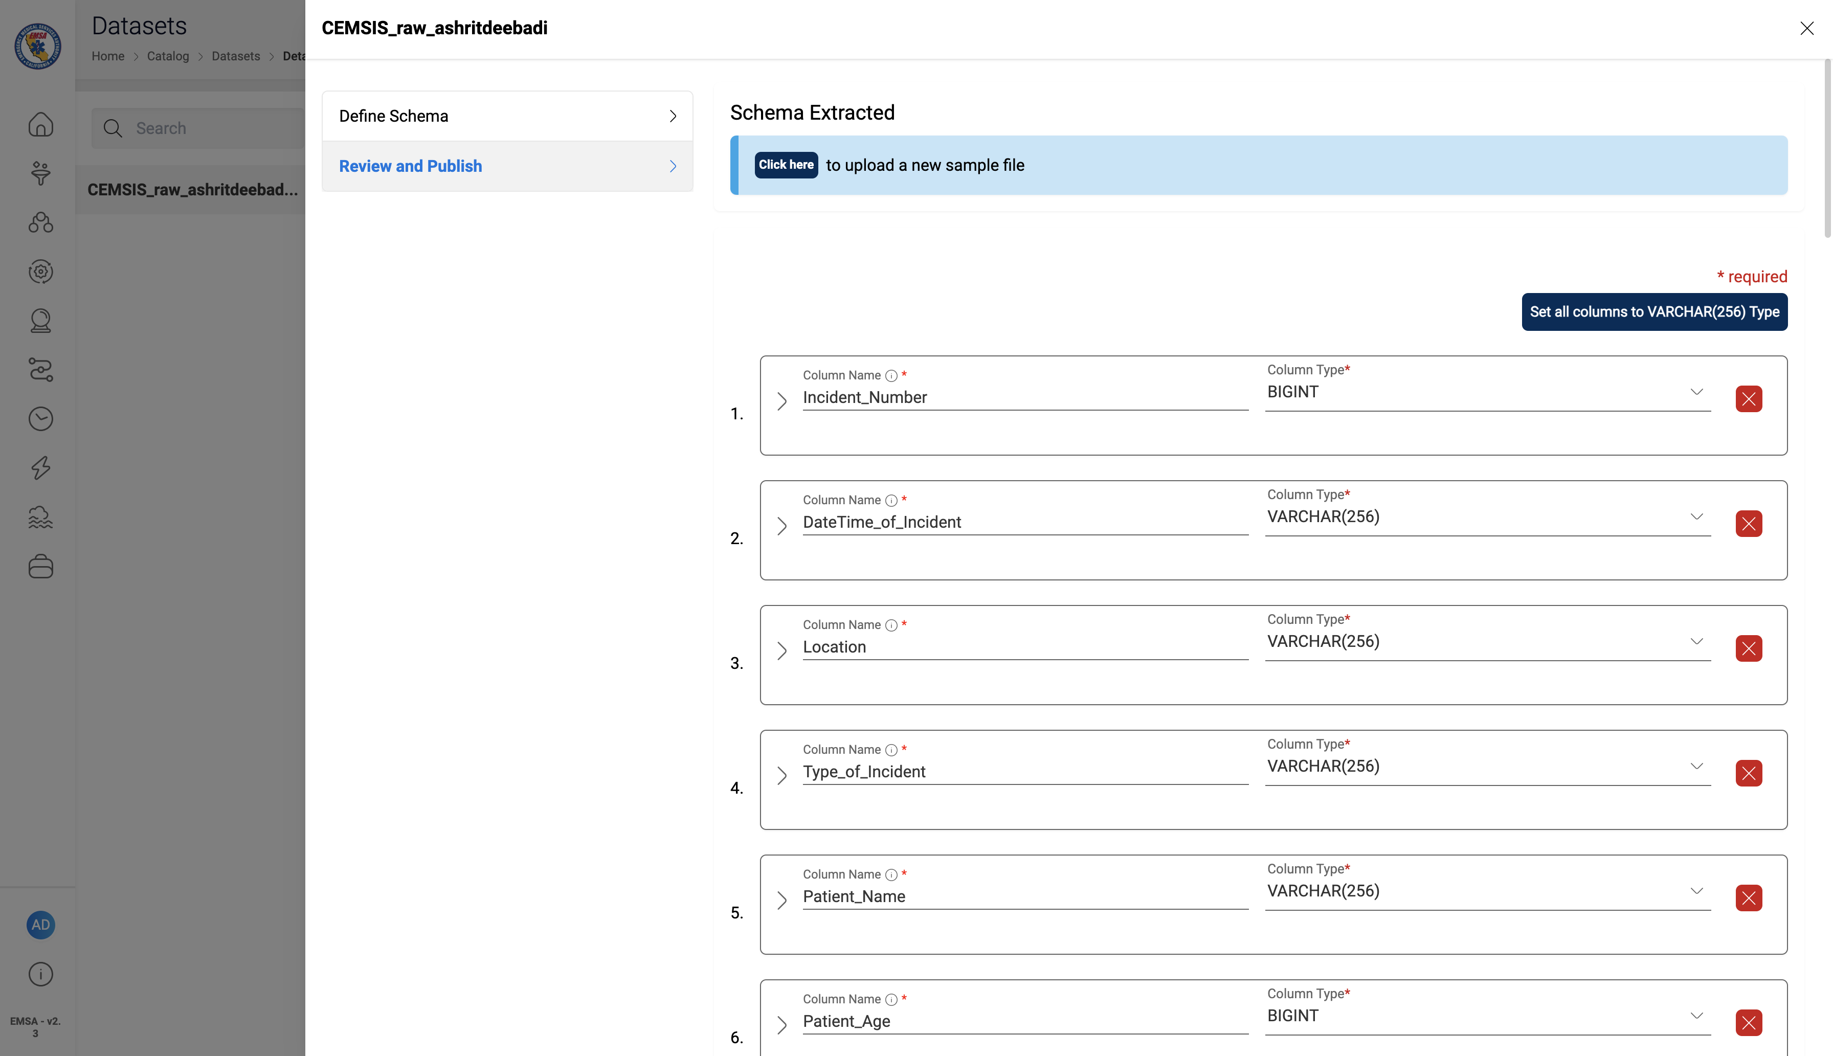Go to Datasets breadcrumb
The width and height of the screenshot is (1833, 1056).
click(236, 57)
